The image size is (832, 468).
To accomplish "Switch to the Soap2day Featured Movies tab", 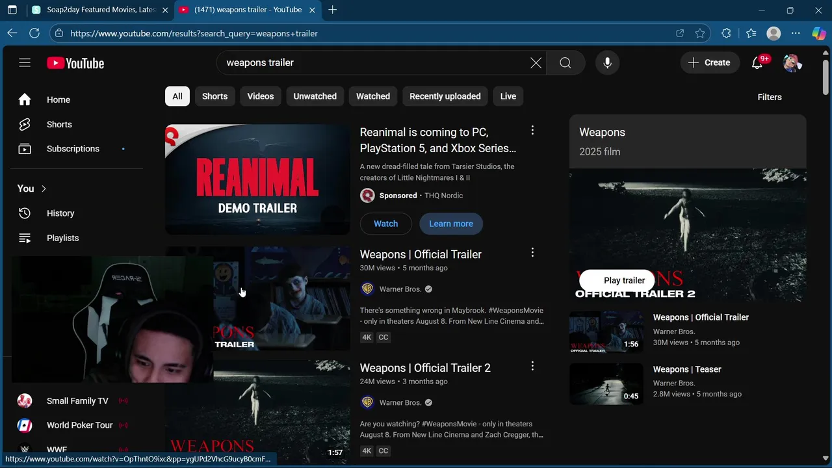I will tap(100, 10).
